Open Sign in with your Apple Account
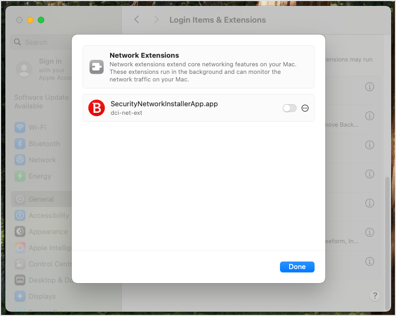Image resolution: width=396 pixels, height=316 pixels. tap(43, 69)
